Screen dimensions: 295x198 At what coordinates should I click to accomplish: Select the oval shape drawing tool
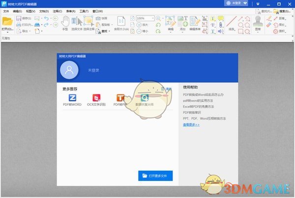(240, 25)
